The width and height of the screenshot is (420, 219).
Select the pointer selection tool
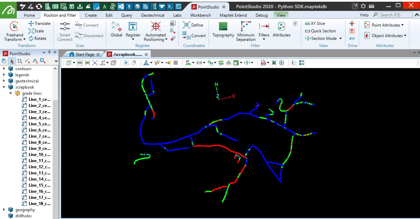coord(12,61)
